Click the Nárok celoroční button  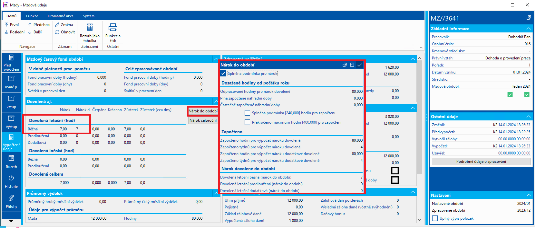click(203, 120)
